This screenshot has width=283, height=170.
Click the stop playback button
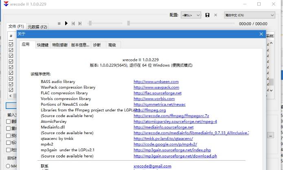tap(59, 24)
